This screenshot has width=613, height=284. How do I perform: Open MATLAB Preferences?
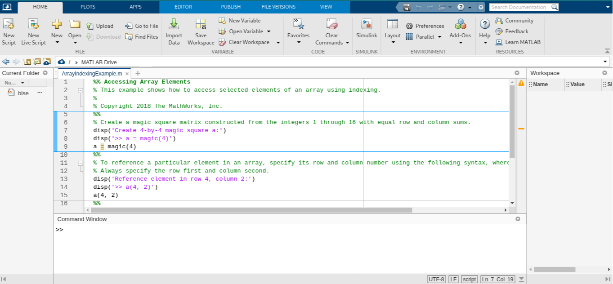click(x=425, y=26)
